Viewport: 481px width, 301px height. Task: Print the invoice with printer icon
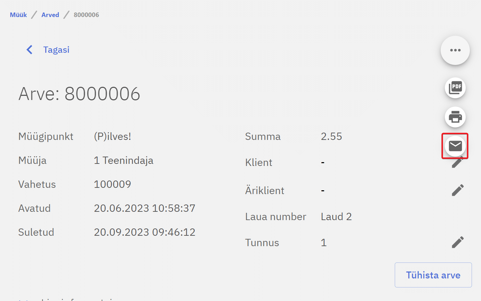pos(455,117)
